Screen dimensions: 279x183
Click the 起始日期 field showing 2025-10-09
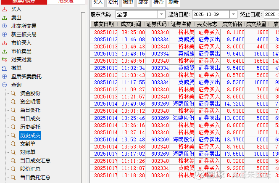tap(211, 14)
